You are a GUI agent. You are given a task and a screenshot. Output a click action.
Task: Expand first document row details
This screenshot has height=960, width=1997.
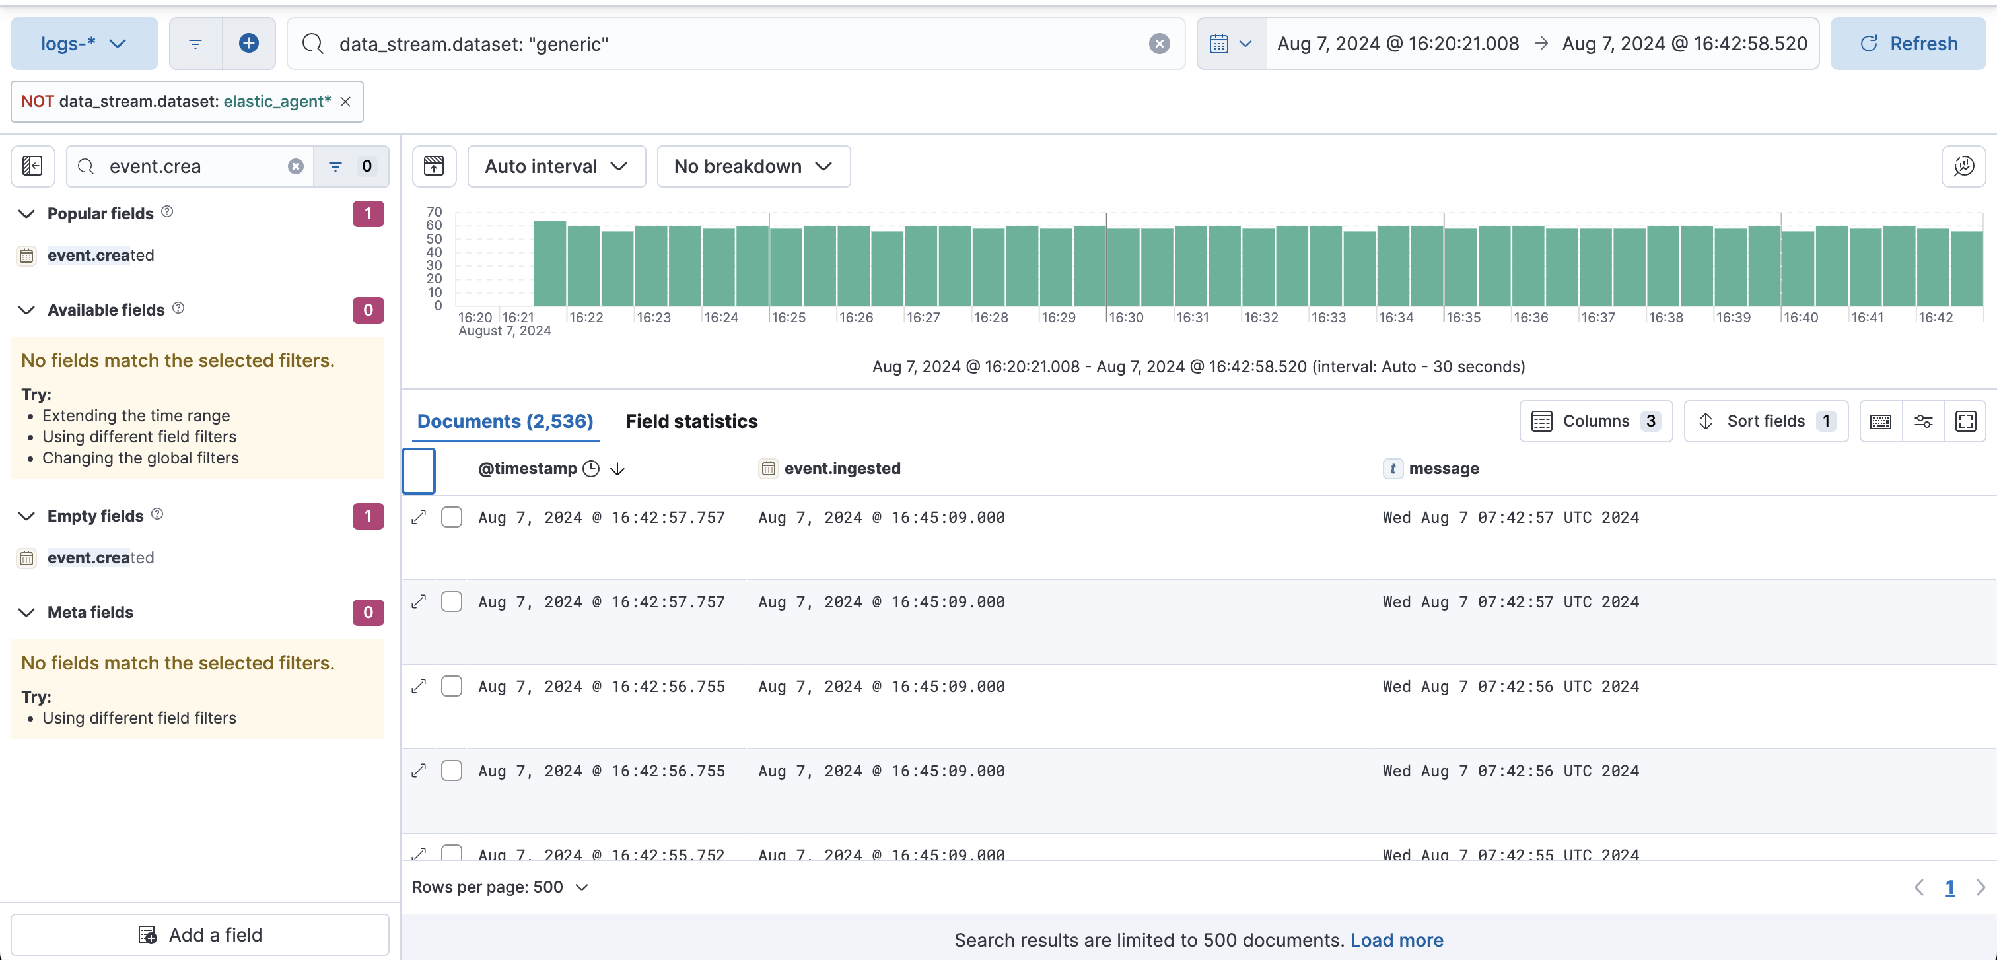click(419, 517)
